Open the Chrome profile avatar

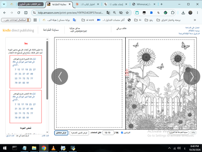pos(190,13)
